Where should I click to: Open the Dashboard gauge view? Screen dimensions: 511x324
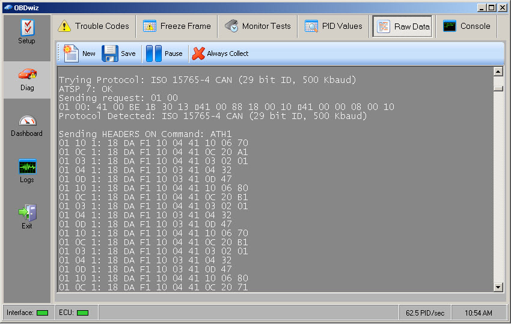point(26,125)
